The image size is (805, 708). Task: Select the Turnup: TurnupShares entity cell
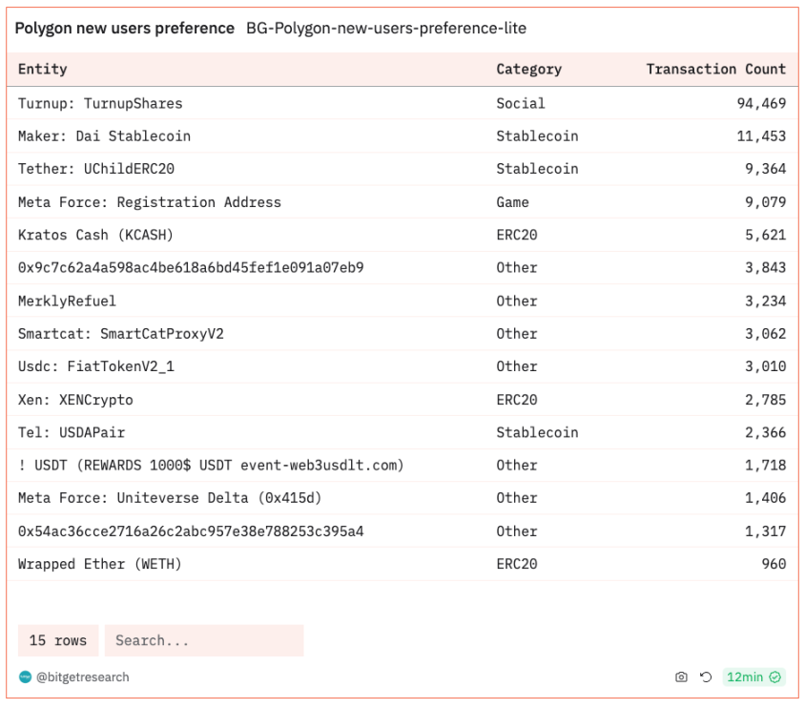point(100,103)
